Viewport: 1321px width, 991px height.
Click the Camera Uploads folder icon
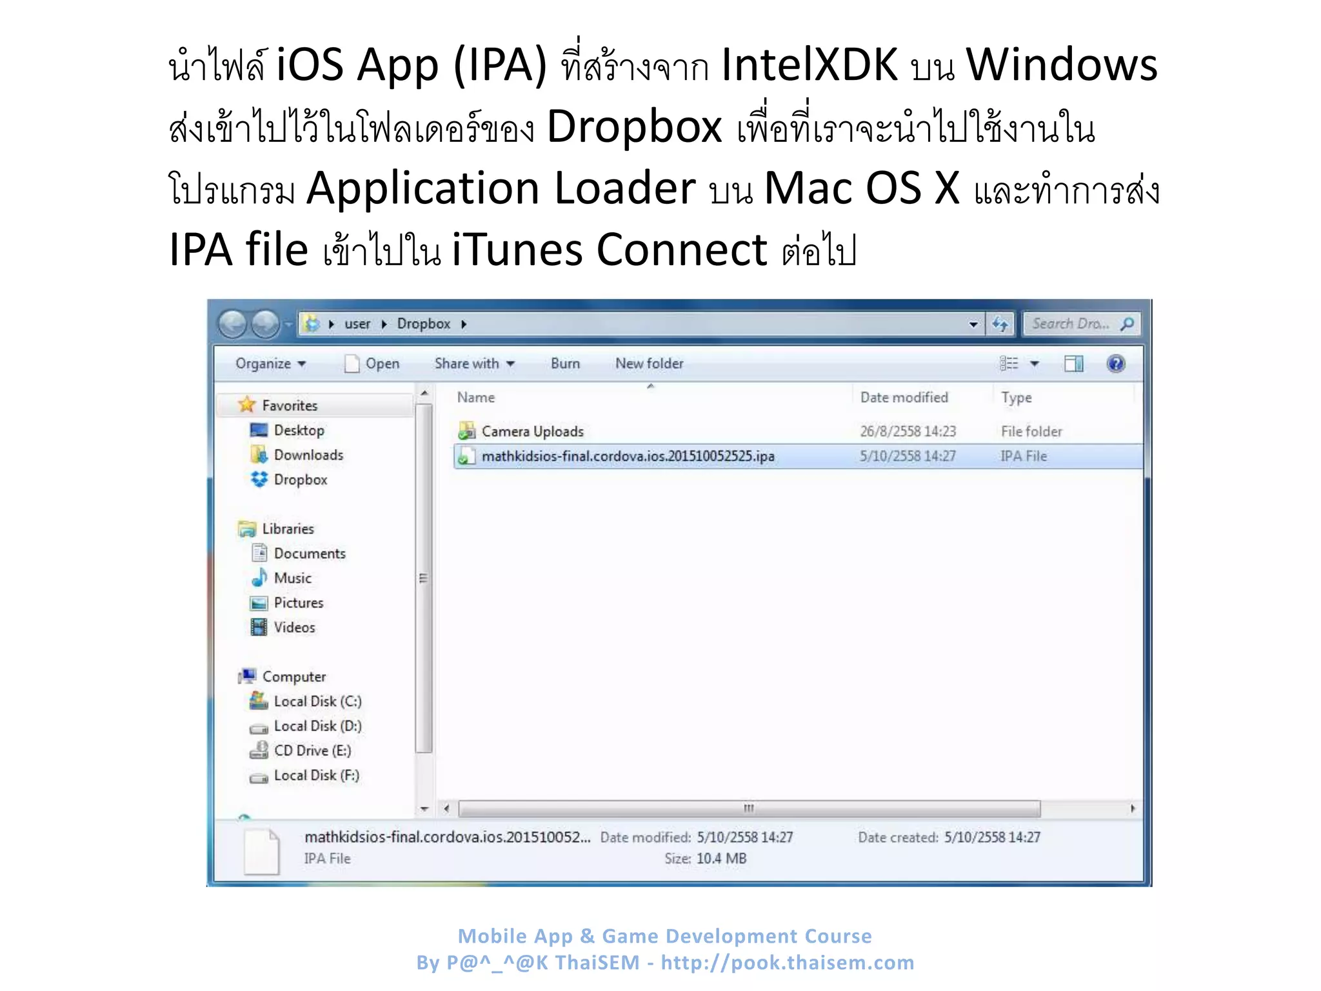(466, 431)
